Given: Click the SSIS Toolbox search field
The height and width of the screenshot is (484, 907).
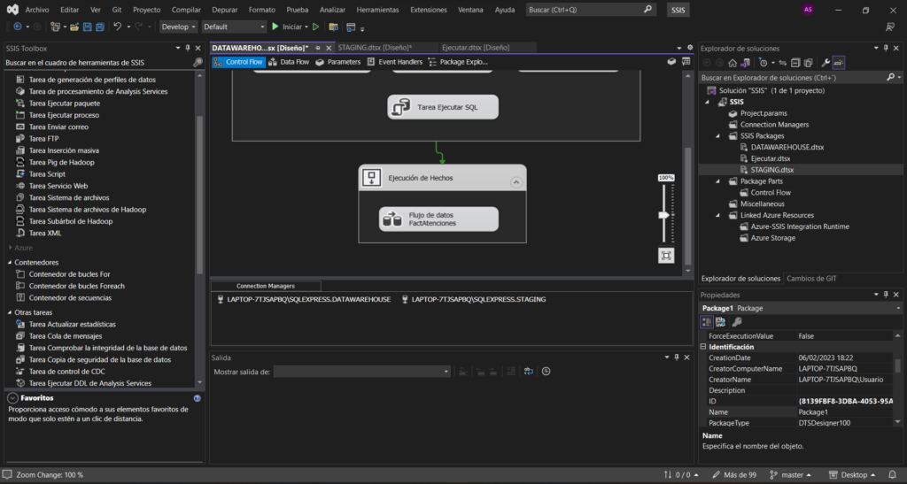Looking at the screenshot, I should click(97, 63).
